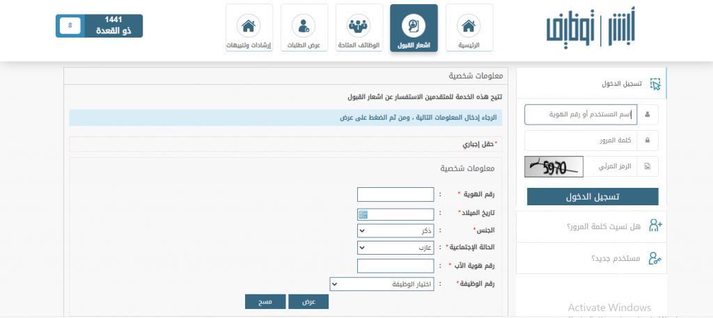Click the رقم هوية الأب input field
Viewport: 713px width, 318px height.
point(395,266)
